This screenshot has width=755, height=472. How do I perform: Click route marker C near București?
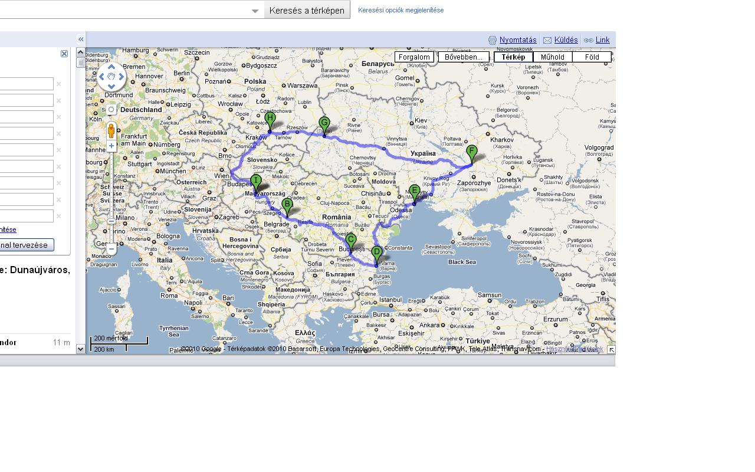(x=351, y=242)
